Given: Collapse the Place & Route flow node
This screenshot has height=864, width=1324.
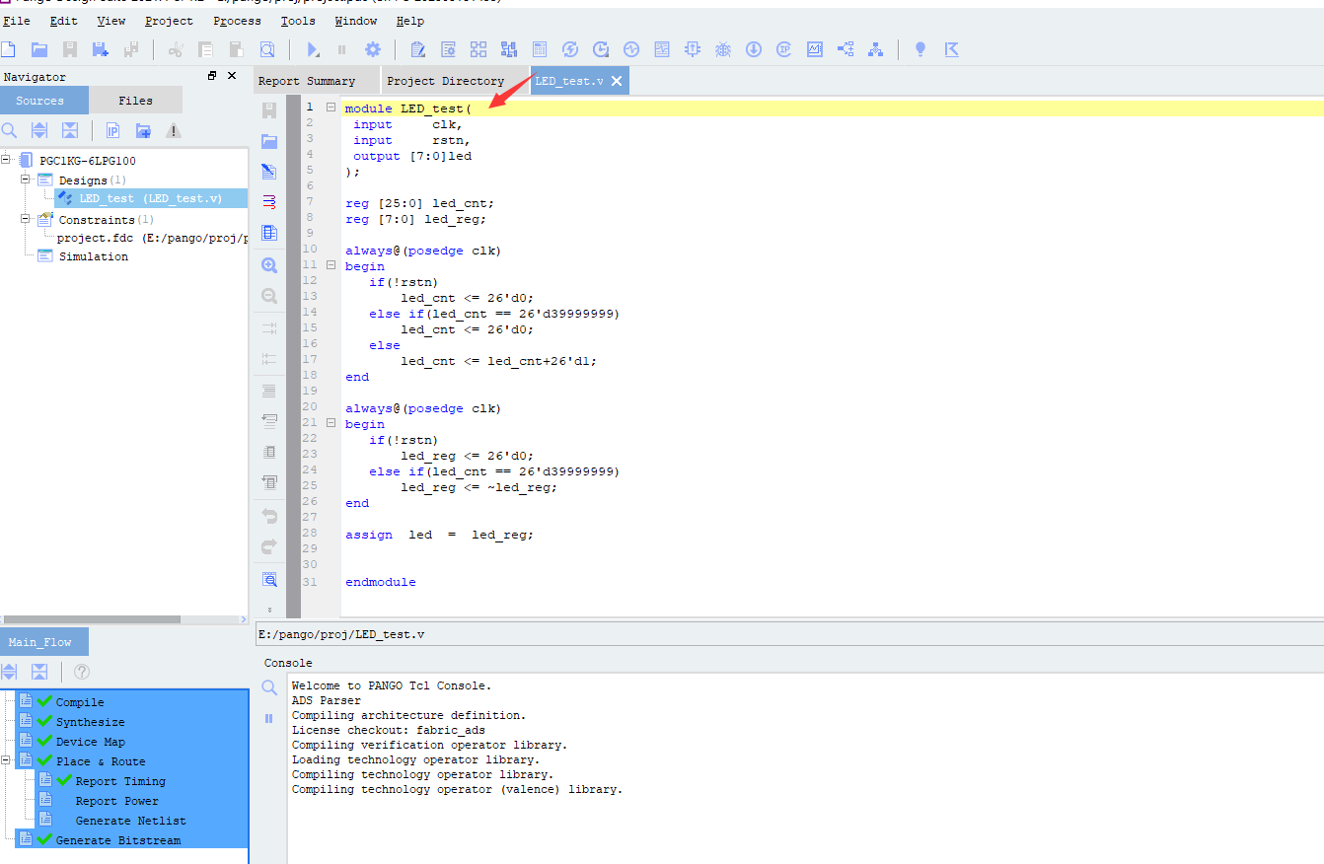Looking at the screenshot, I should pyautogui.click(x=6, y=760).
